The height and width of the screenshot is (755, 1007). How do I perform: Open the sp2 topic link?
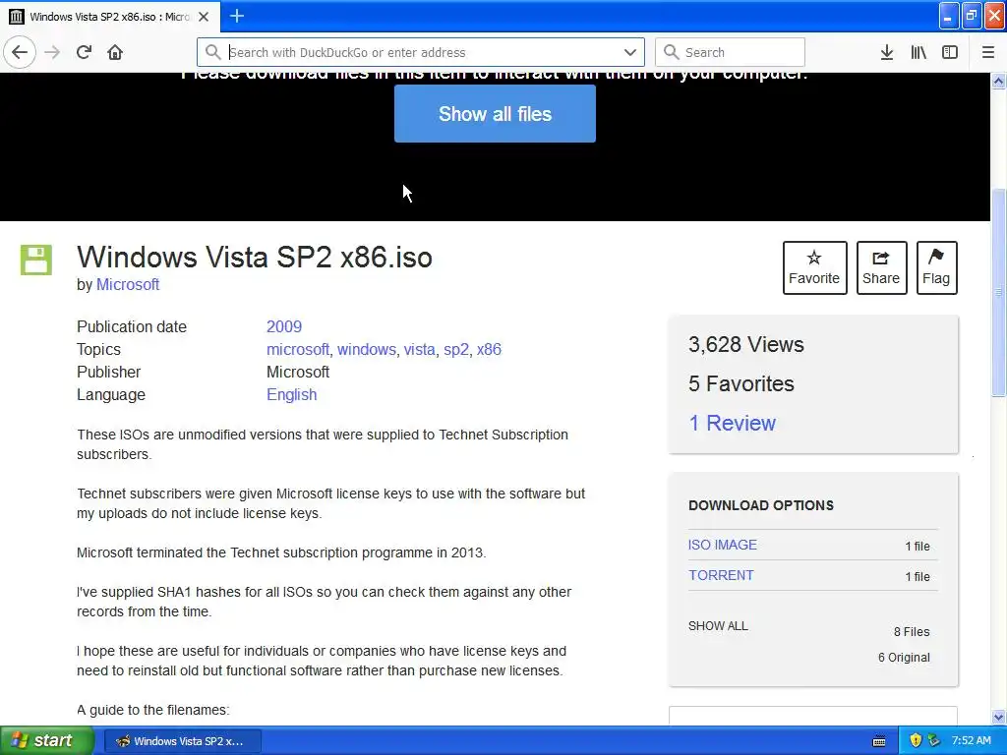point(456,349)
